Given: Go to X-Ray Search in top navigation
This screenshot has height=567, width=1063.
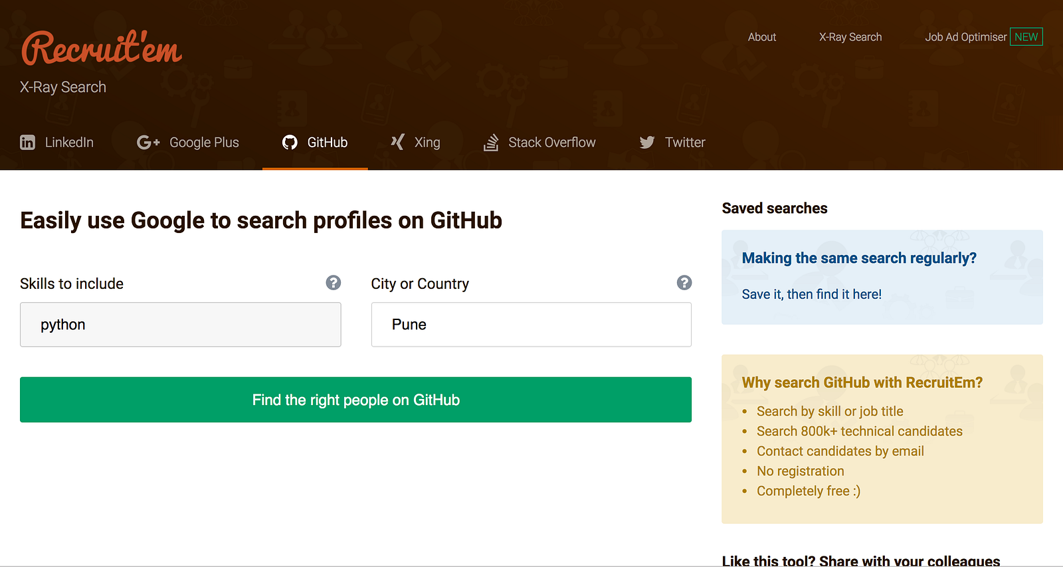Looking at the screenshot, I should (x=850, y=37).
